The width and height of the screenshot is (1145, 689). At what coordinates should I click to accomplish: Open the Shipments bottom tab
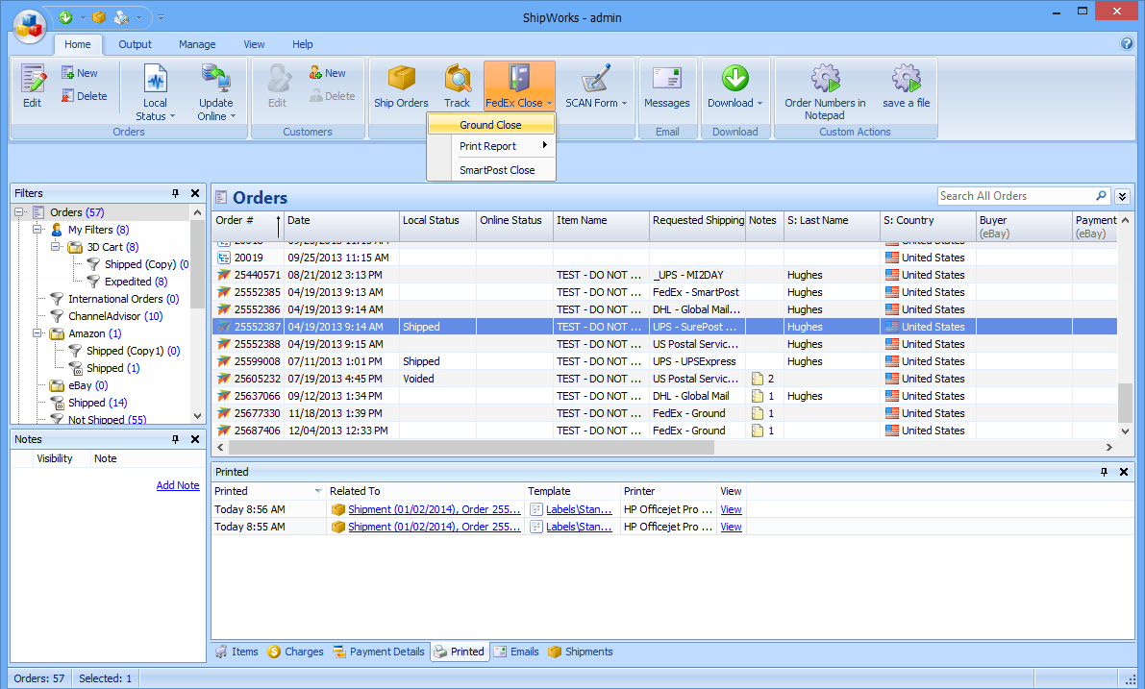pos(581,652)
